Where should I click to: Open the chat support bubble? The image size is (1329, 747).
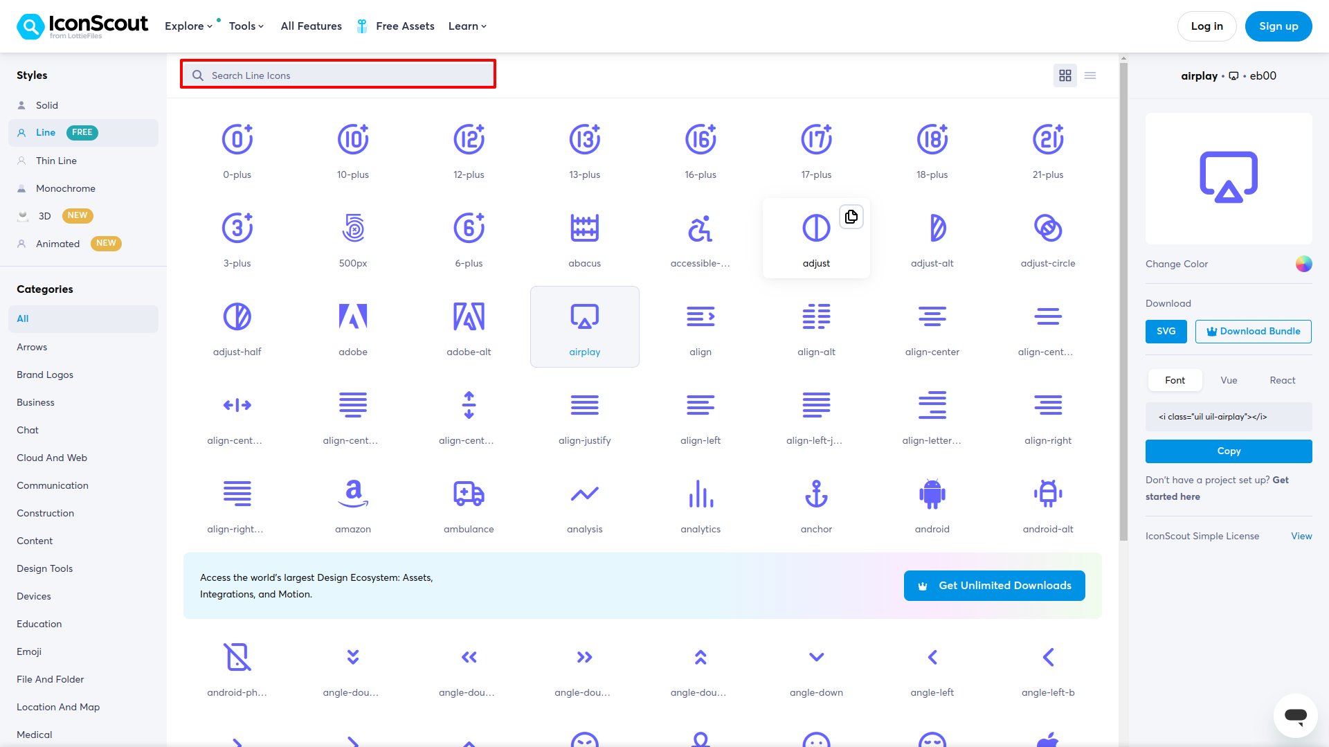1295,715
